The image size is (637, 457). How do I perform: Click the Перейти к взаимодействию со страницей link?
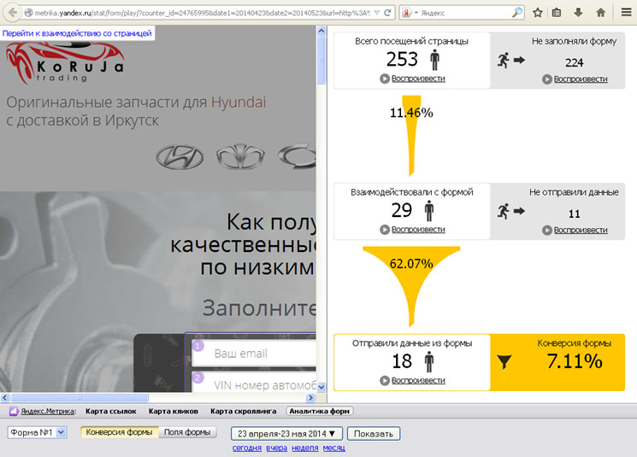[77, 33]
